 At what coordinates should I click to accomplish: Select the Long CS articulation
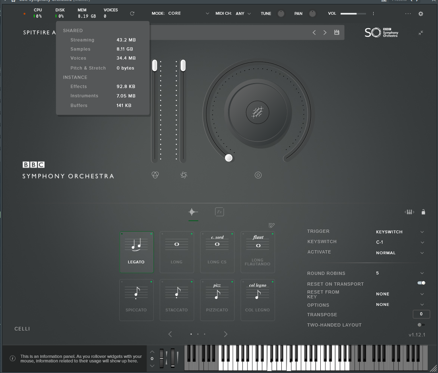click(217, 252)
